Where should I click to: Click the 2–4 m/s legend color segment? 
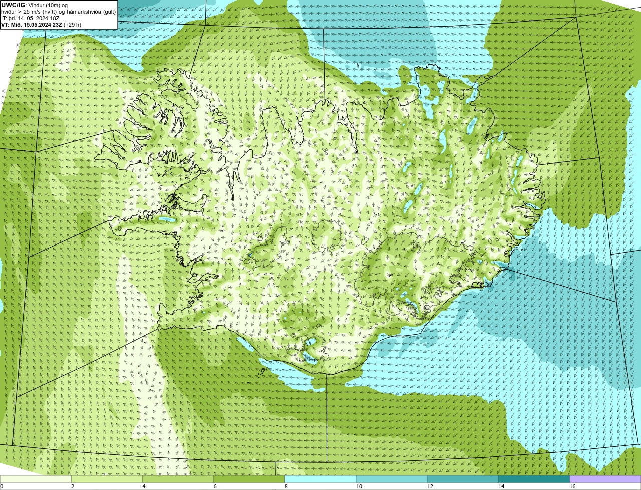pos(107,479)
